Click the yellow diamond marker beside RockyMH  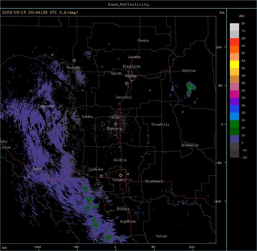75,61
